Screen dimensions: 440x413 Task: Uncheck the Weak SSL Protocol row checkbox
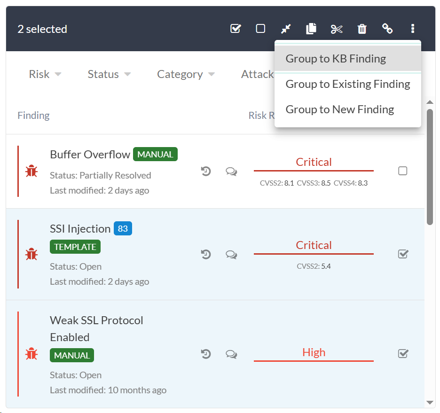pos(403,353)
